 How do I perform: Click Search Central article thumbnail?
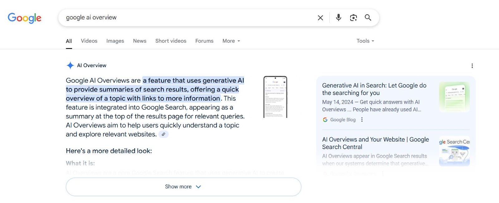[x=454, y=151]
